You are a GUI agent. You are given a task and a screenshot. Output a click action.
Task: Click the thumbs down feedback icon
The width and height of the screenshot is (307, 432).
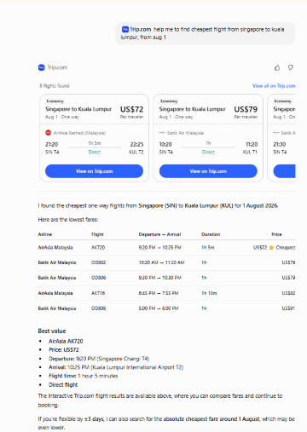tap(291, 67)
